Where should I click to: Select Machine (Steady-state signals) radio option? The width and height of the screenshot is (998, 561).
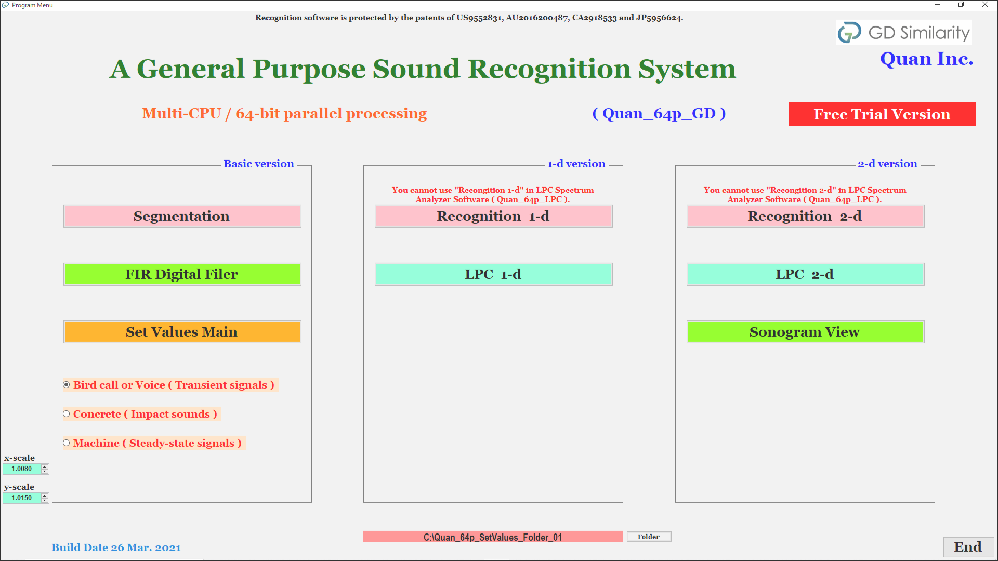click(67, 443)
